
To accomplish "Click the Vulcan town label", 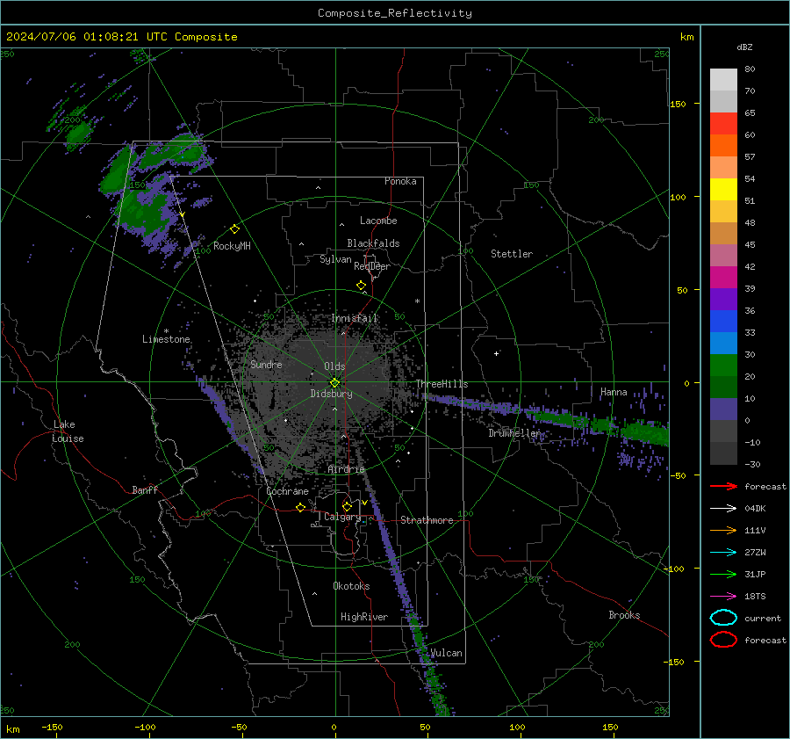I will [446, 653].
